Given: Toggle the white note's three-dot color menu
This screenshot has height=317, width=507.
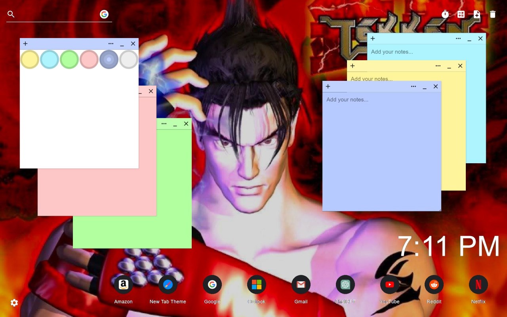Looking at the screenshot, I should point(111,44).
